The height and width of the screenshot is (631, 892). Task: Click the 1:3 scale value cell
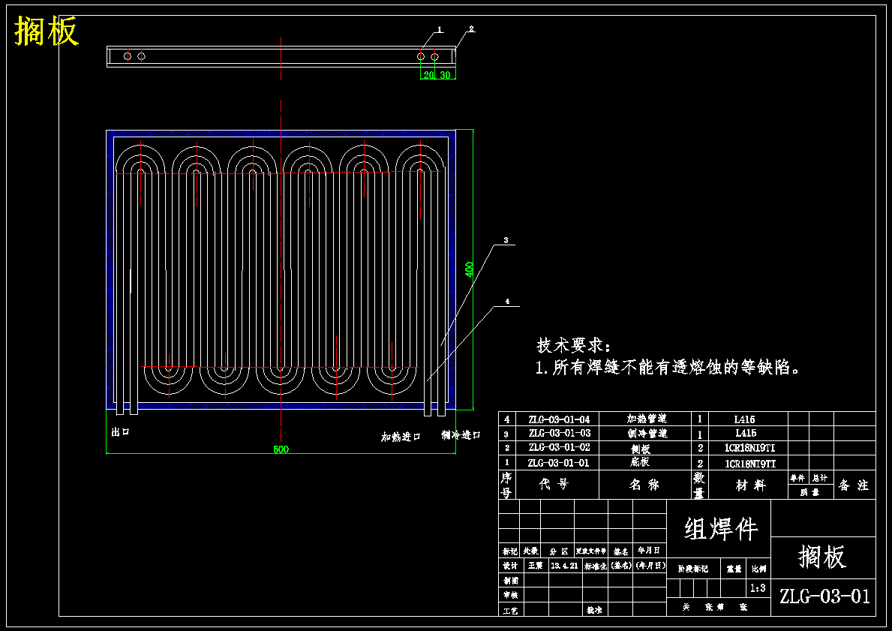click(758, 588)
